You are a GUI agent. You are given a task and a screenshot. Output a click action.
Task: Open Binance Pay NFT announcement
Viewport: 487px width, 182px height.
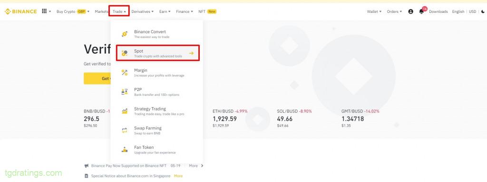click(128, 165)
